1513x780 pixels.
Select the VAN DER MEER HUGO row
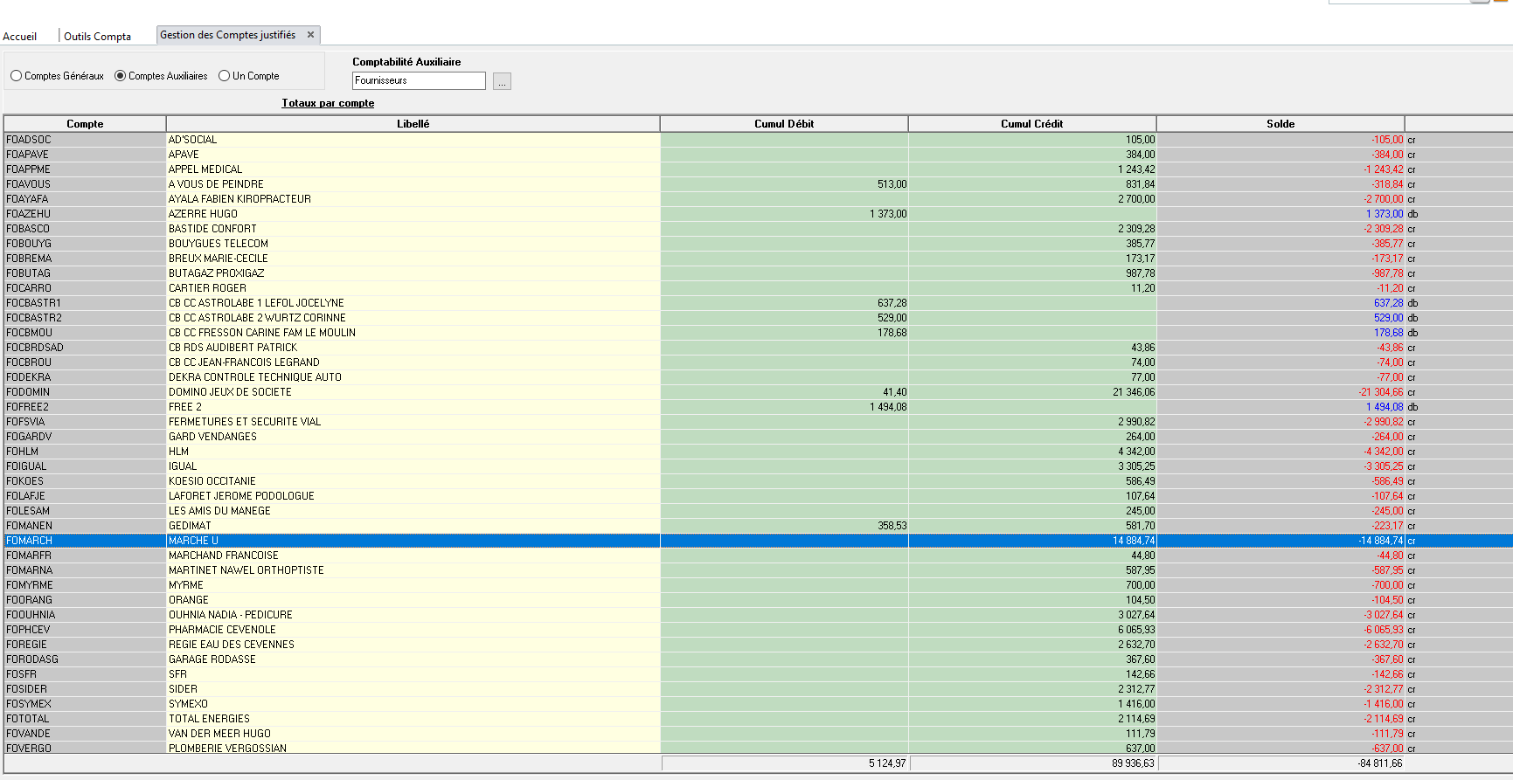coord(758,734)
